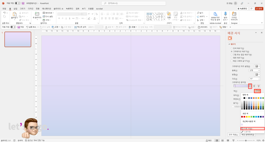Open Section (구역) dropdown
The height and width of the screenshot is (142, 265).
click(x=47, y=20)
